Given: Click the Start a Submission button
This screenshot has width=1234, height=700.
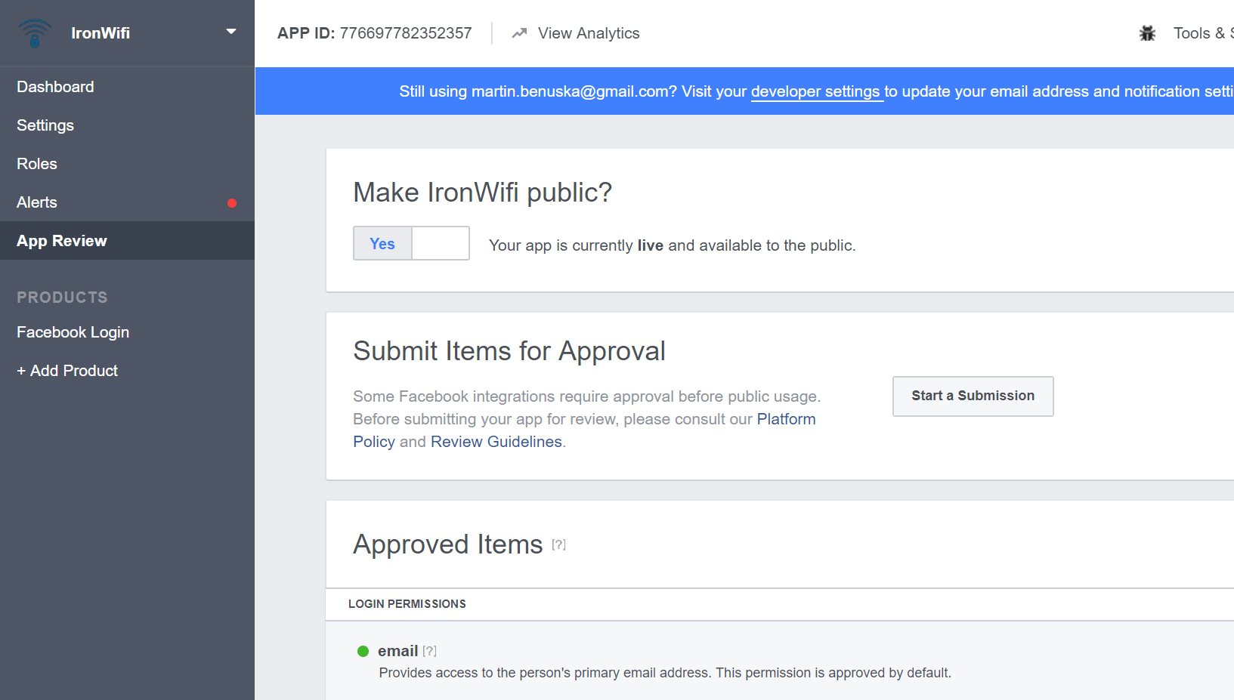Looking at the screenshot, I should coord(973,396).
